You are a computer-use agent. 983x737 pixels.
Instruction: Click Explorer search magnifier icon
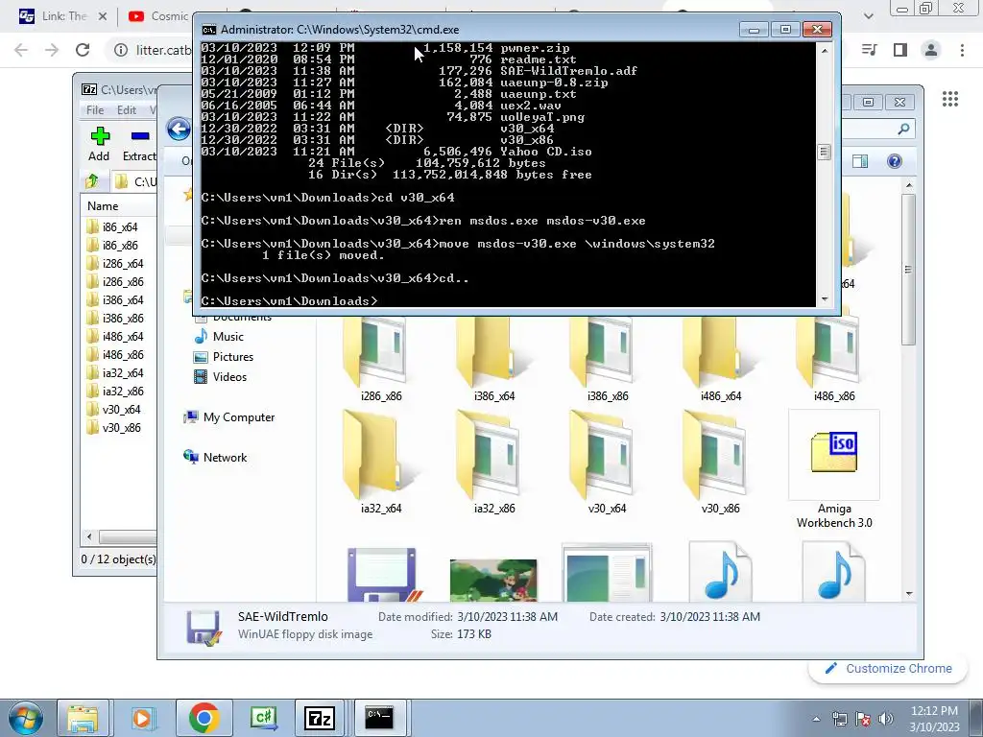pyautogui.click(x=903, y=130)
